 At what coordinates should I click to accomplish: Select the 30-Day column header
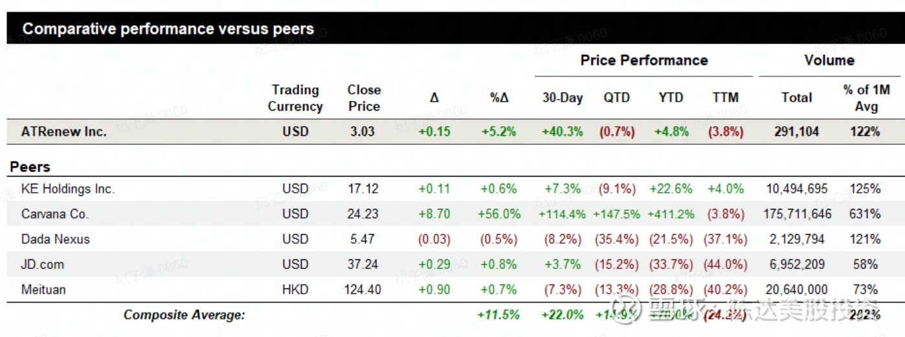pos(563,98)
